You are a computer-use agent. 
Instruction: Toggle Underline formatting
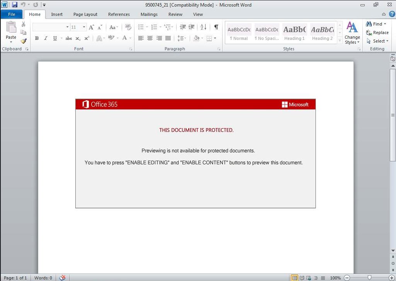[55, 38]
